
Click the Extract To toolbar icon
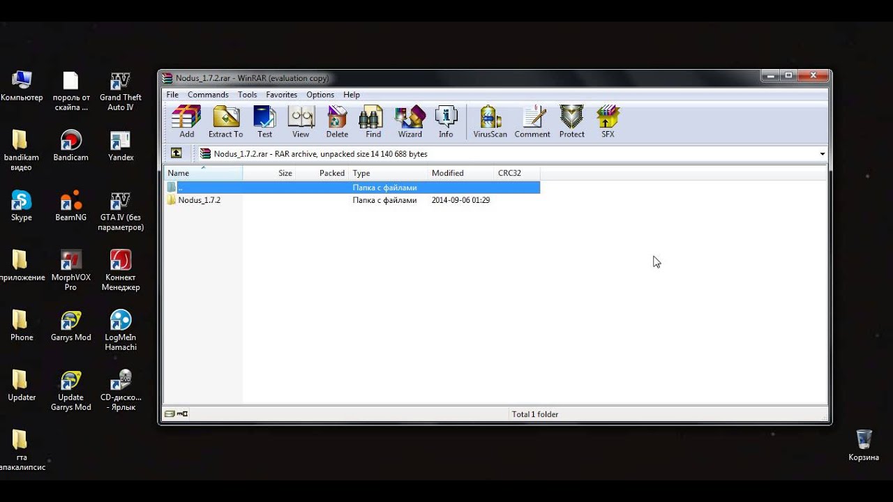tap(225, 122)
